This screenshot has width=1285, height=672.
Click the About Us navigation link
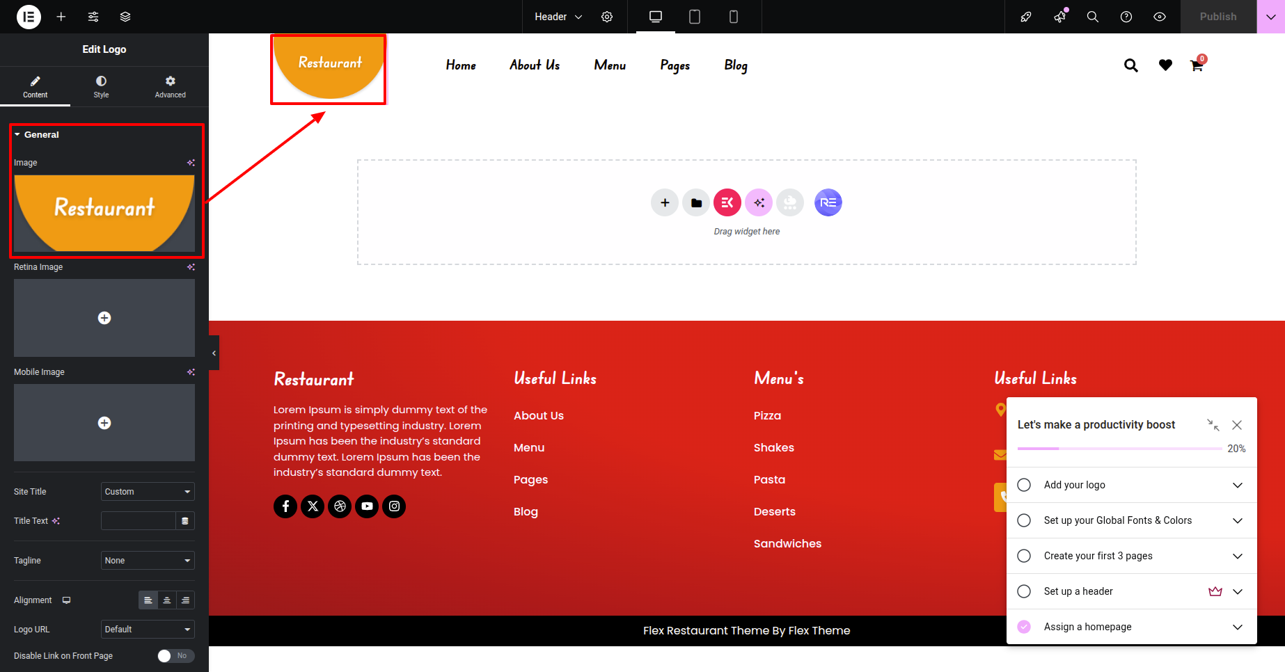[535, 65]
